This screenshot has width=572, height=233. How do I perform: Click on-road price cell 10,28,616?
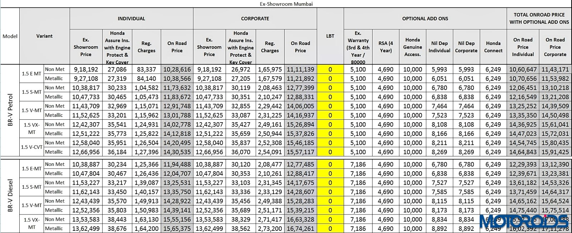point(177,69)
